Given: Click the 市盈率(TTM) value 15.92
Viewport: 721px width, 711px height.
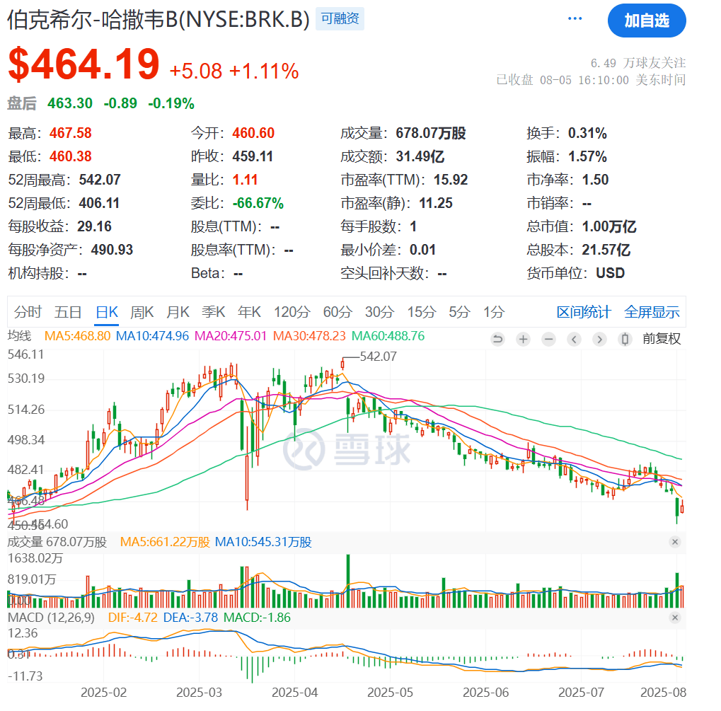Looking at the screenshot, I should point(451,180).
